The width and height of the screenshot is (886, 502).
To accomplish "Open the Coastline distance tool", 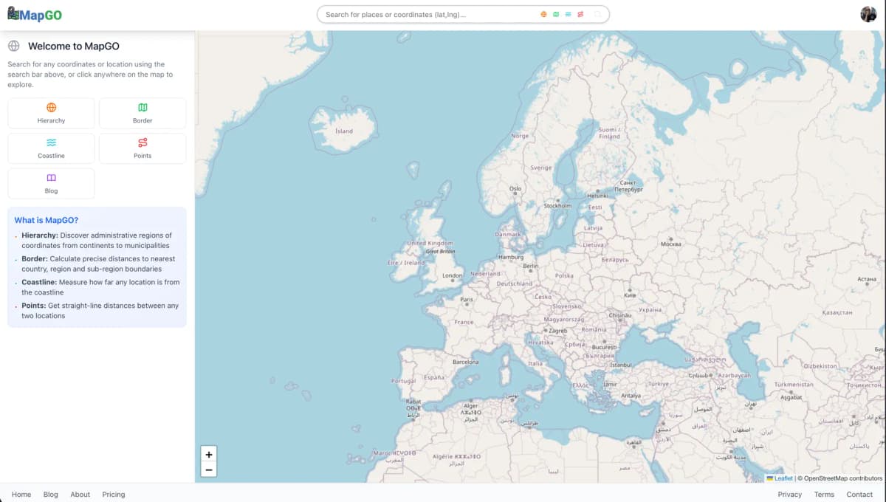I will click(x=51, y=148).
